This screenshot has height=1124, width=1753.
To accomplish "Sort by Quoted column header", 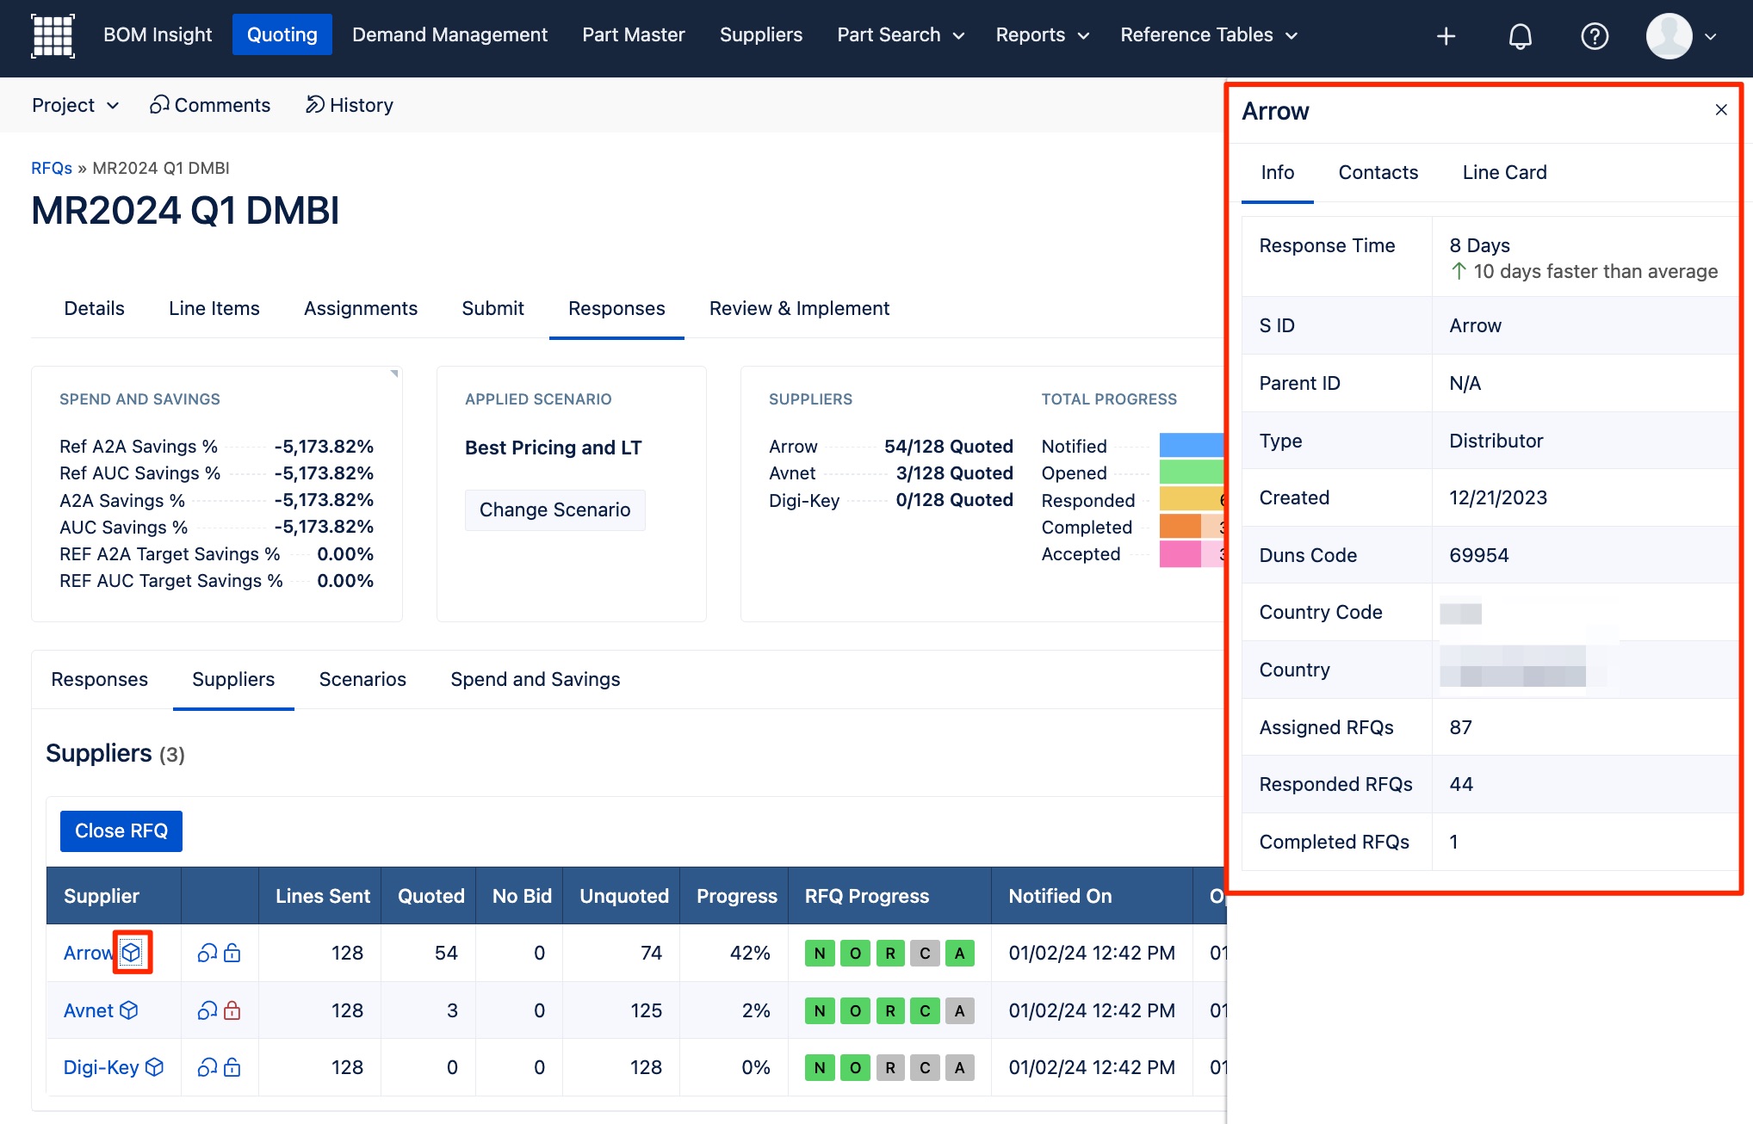I will tap(431, 896).
